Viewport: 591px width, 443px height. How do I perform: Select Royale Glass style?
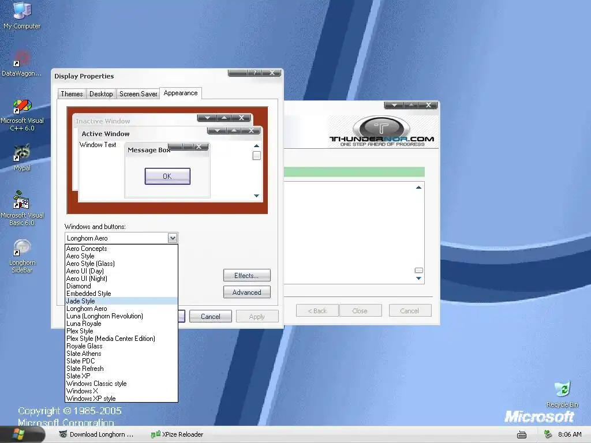pos(121,346)
